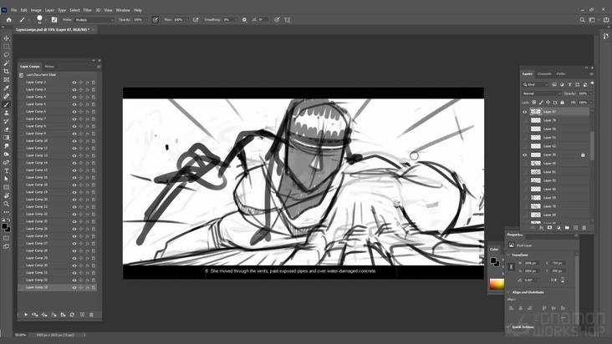Open the Filter menu
612x344 pixels.
click(88, 10)
